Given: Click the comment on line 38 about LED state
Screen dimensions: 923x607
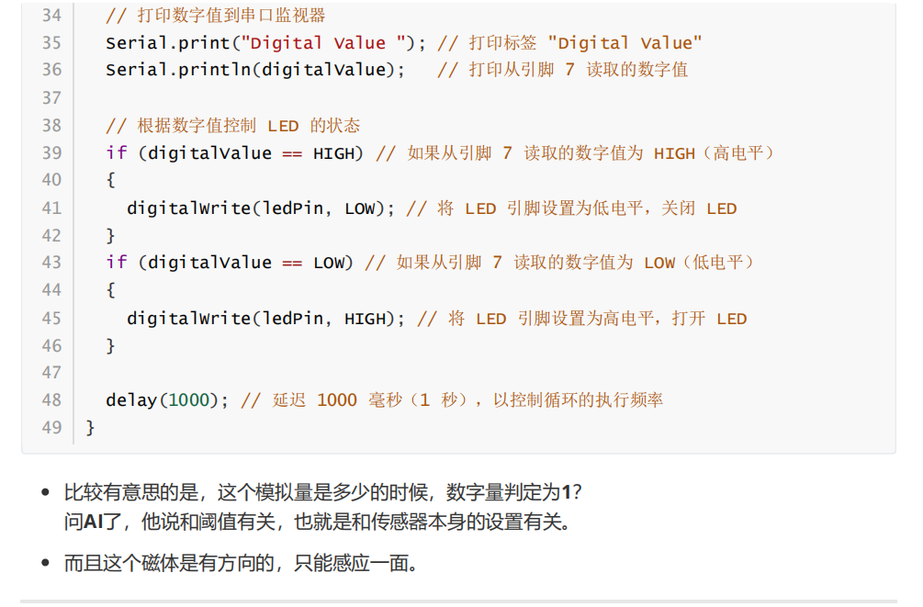Looking at the screenshot, I should 232,126.
